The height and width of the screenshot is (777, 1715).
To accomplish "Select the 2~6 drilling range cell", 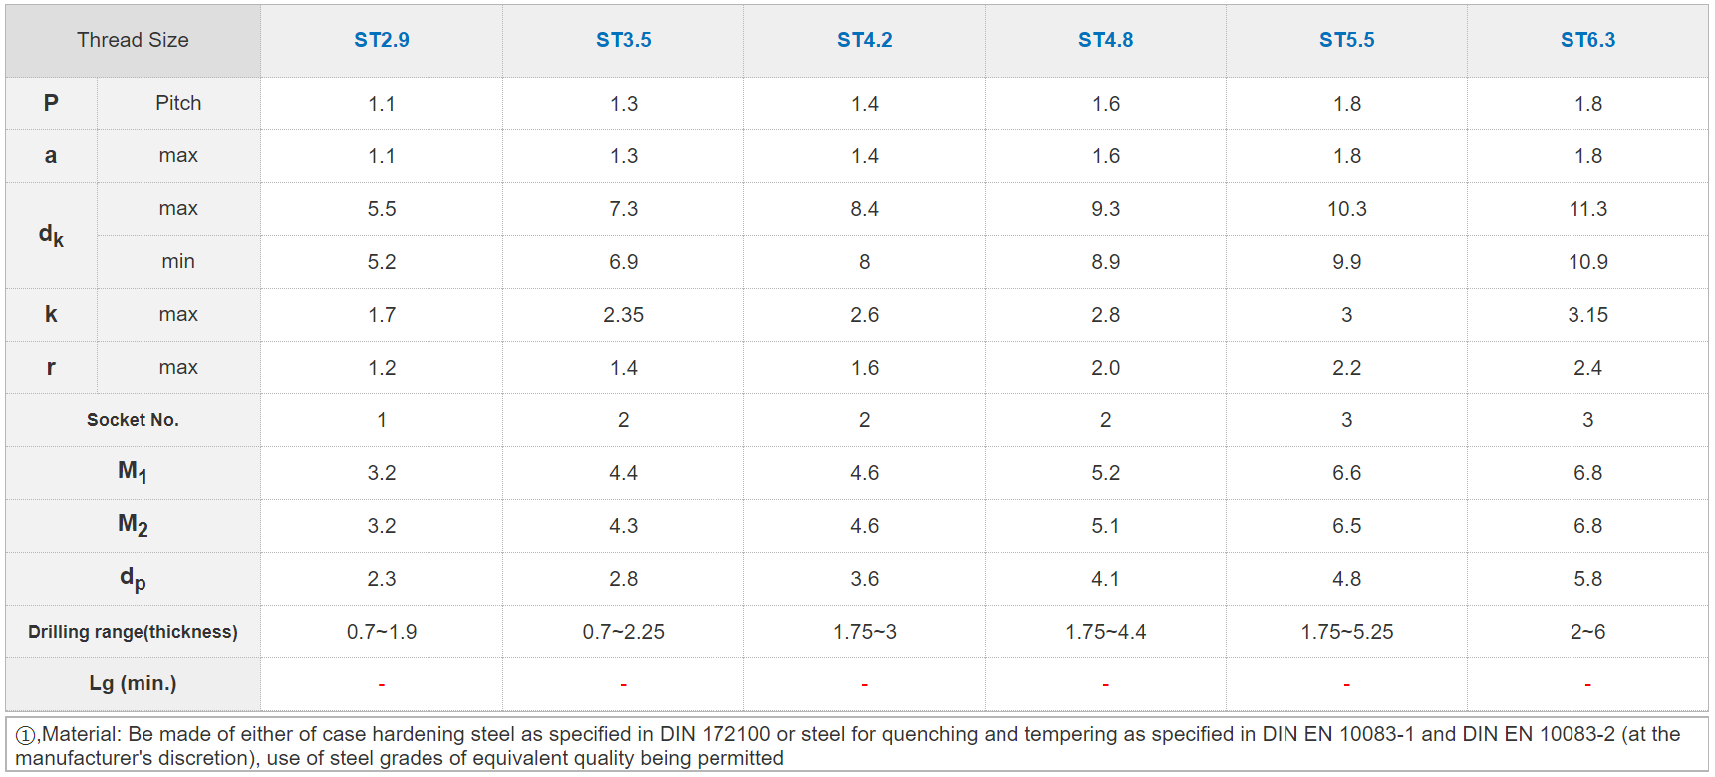I will (x=1588, y=632).
